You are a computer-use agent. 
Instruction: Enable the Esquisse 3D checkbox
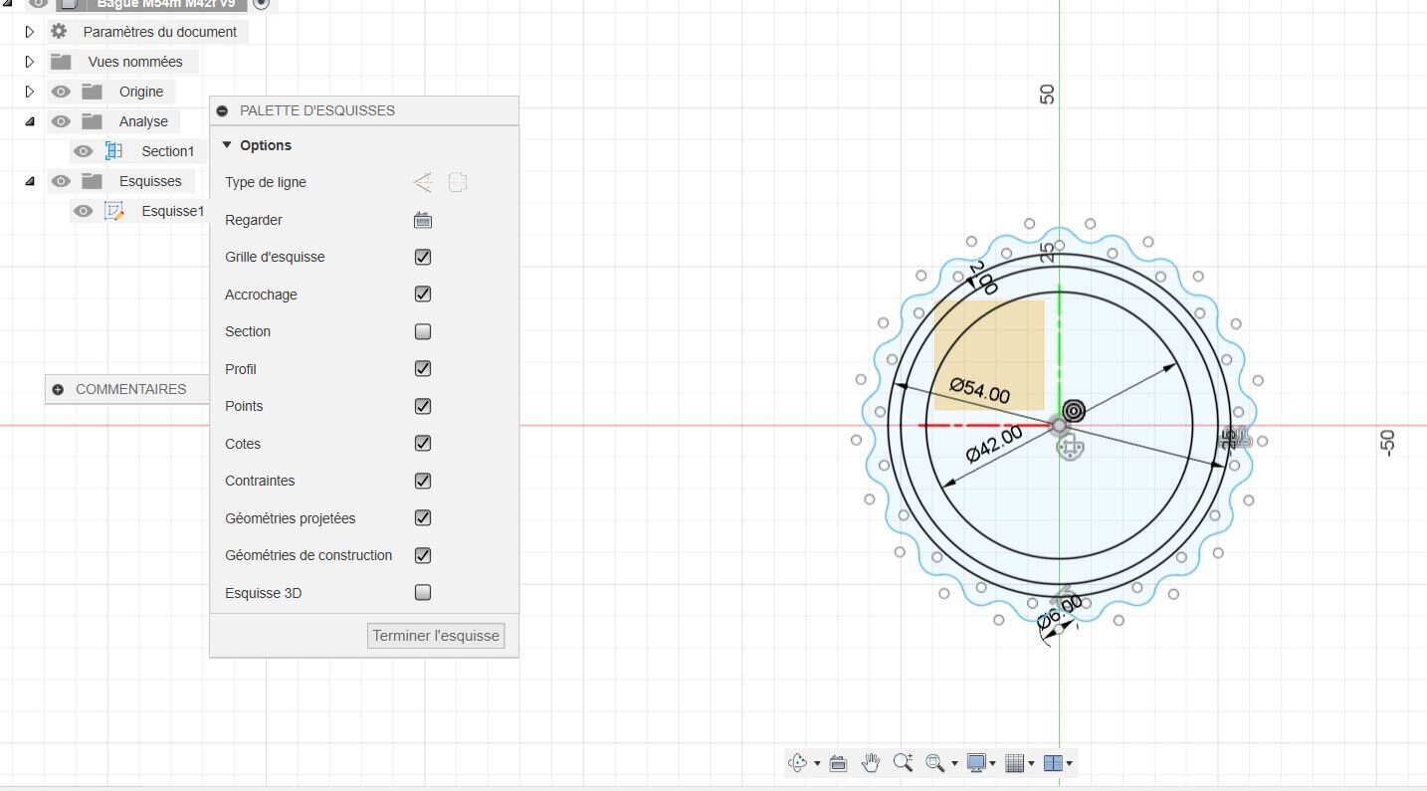[x=423, y=593]
